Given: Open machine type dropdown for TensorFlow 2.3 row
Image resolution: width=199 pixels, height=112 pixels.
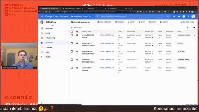Looking at the screenshot, I should pos(152,54).
